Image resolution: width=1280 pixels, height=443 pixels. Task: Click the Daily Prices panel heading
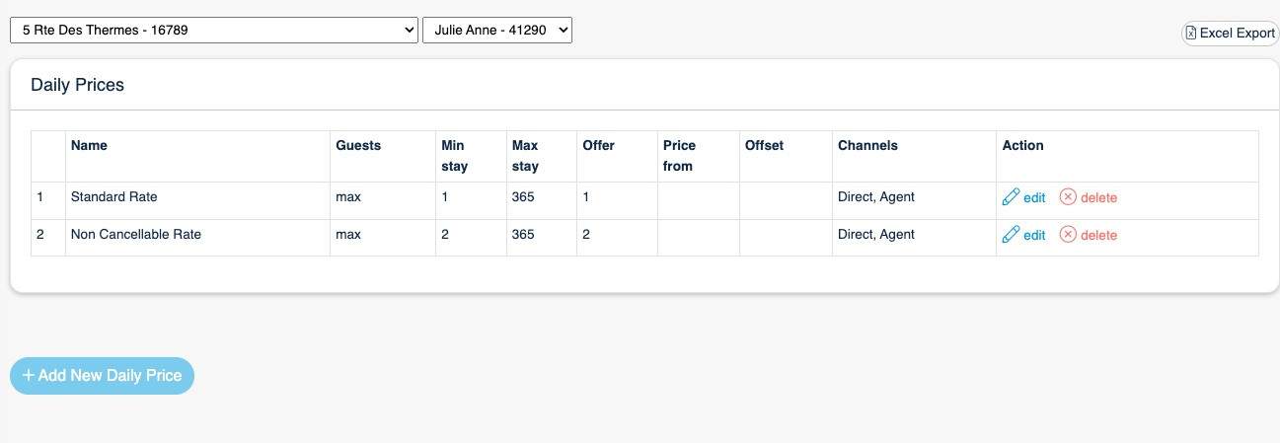[77, 85]
